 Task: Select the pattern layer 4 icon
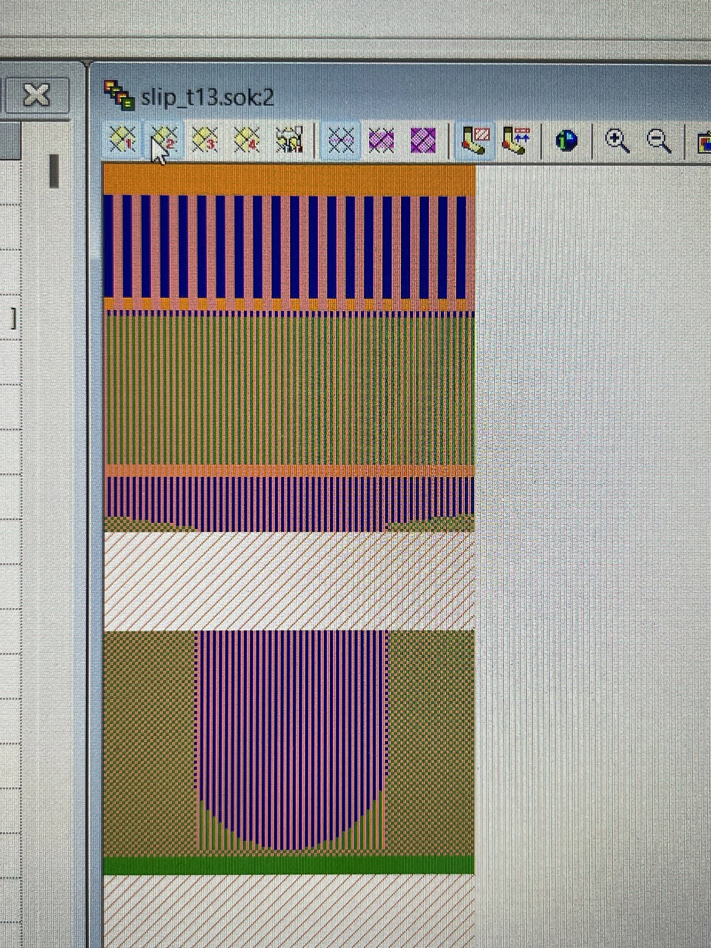click(x=247, y=139)
